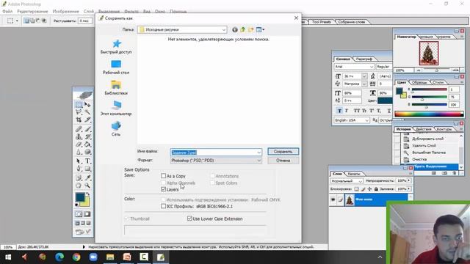Open Нормальный blend mode dropdown

pos(361,181)
